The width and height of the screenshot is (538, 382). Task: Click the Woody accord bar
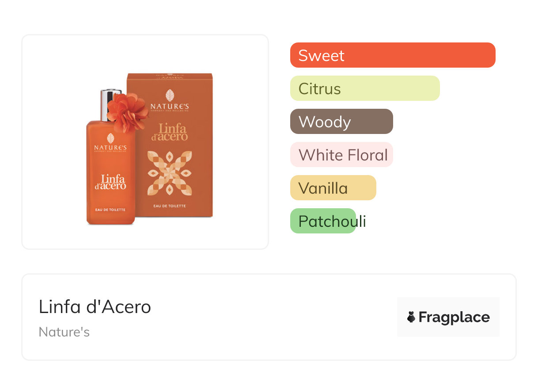click(x=341, y=122)
